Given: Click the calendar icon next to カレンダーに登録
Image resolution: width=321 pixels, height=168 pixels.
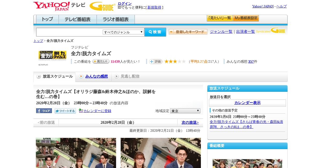Looking at the screenshot, I should coord(81,111).
